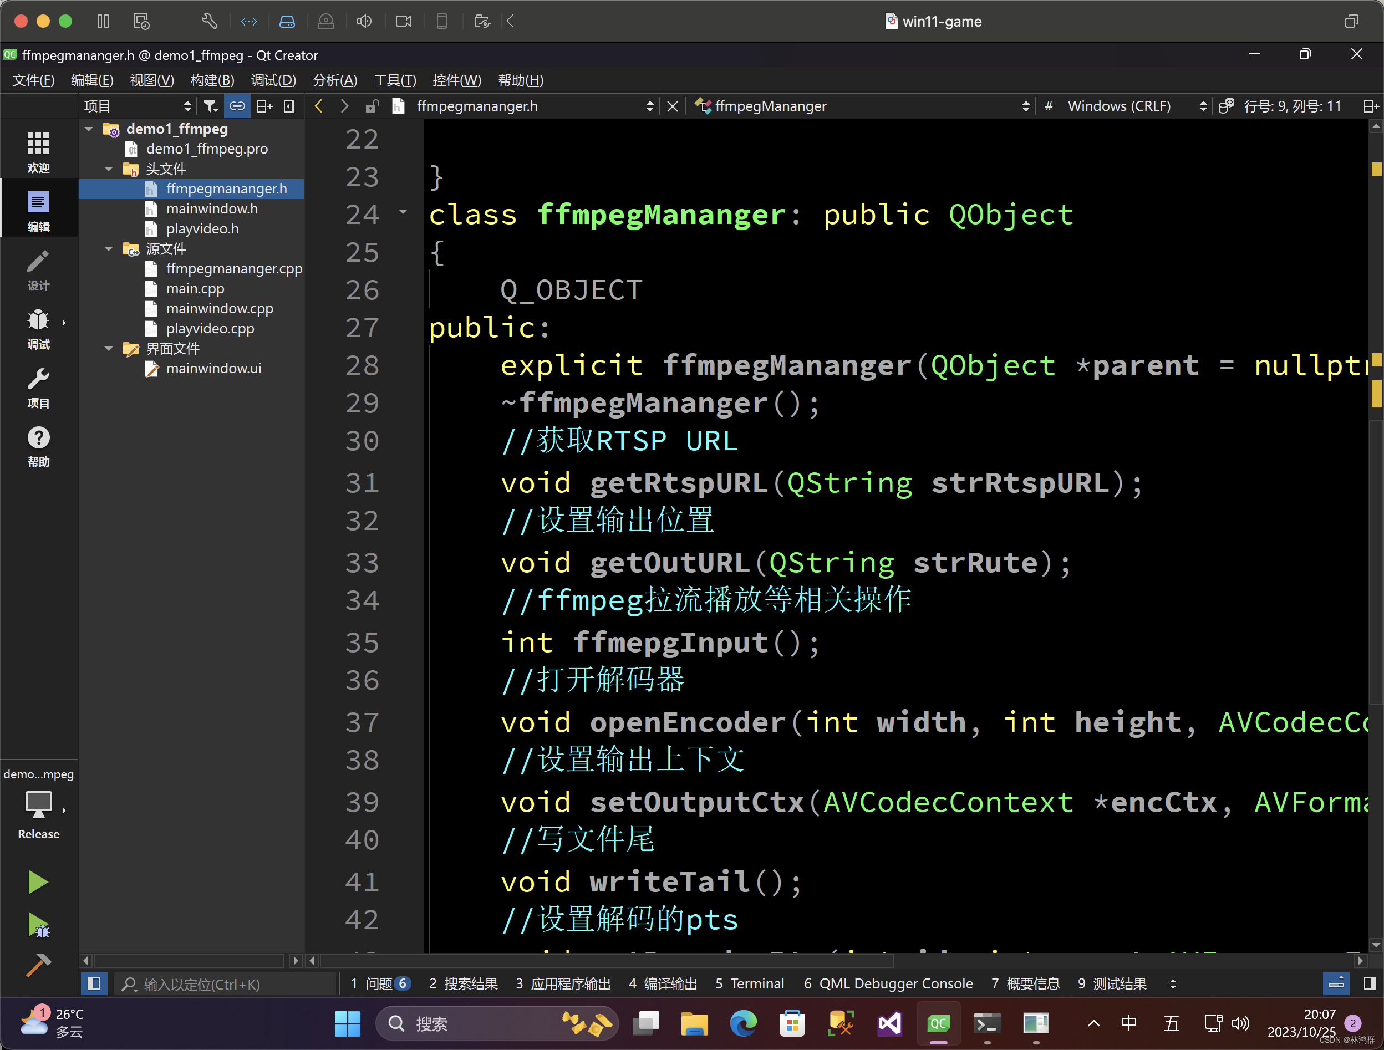Toggle the file writable lock icon

click(372, 106)
